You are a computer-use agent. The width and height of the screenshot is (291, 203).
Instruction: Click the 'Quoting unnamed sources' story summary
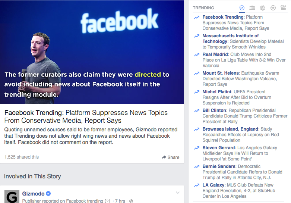[x=91, y=136]
